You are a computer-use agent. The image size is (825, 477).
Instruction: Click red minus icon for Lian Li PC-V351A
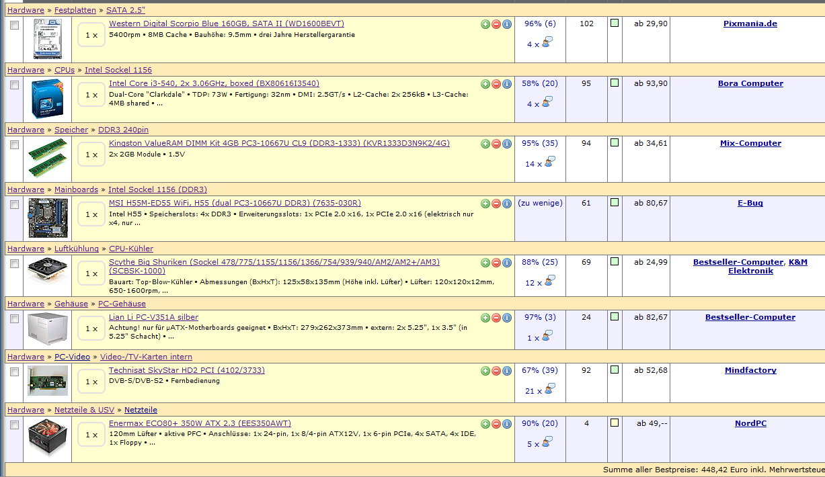point(496,318)
